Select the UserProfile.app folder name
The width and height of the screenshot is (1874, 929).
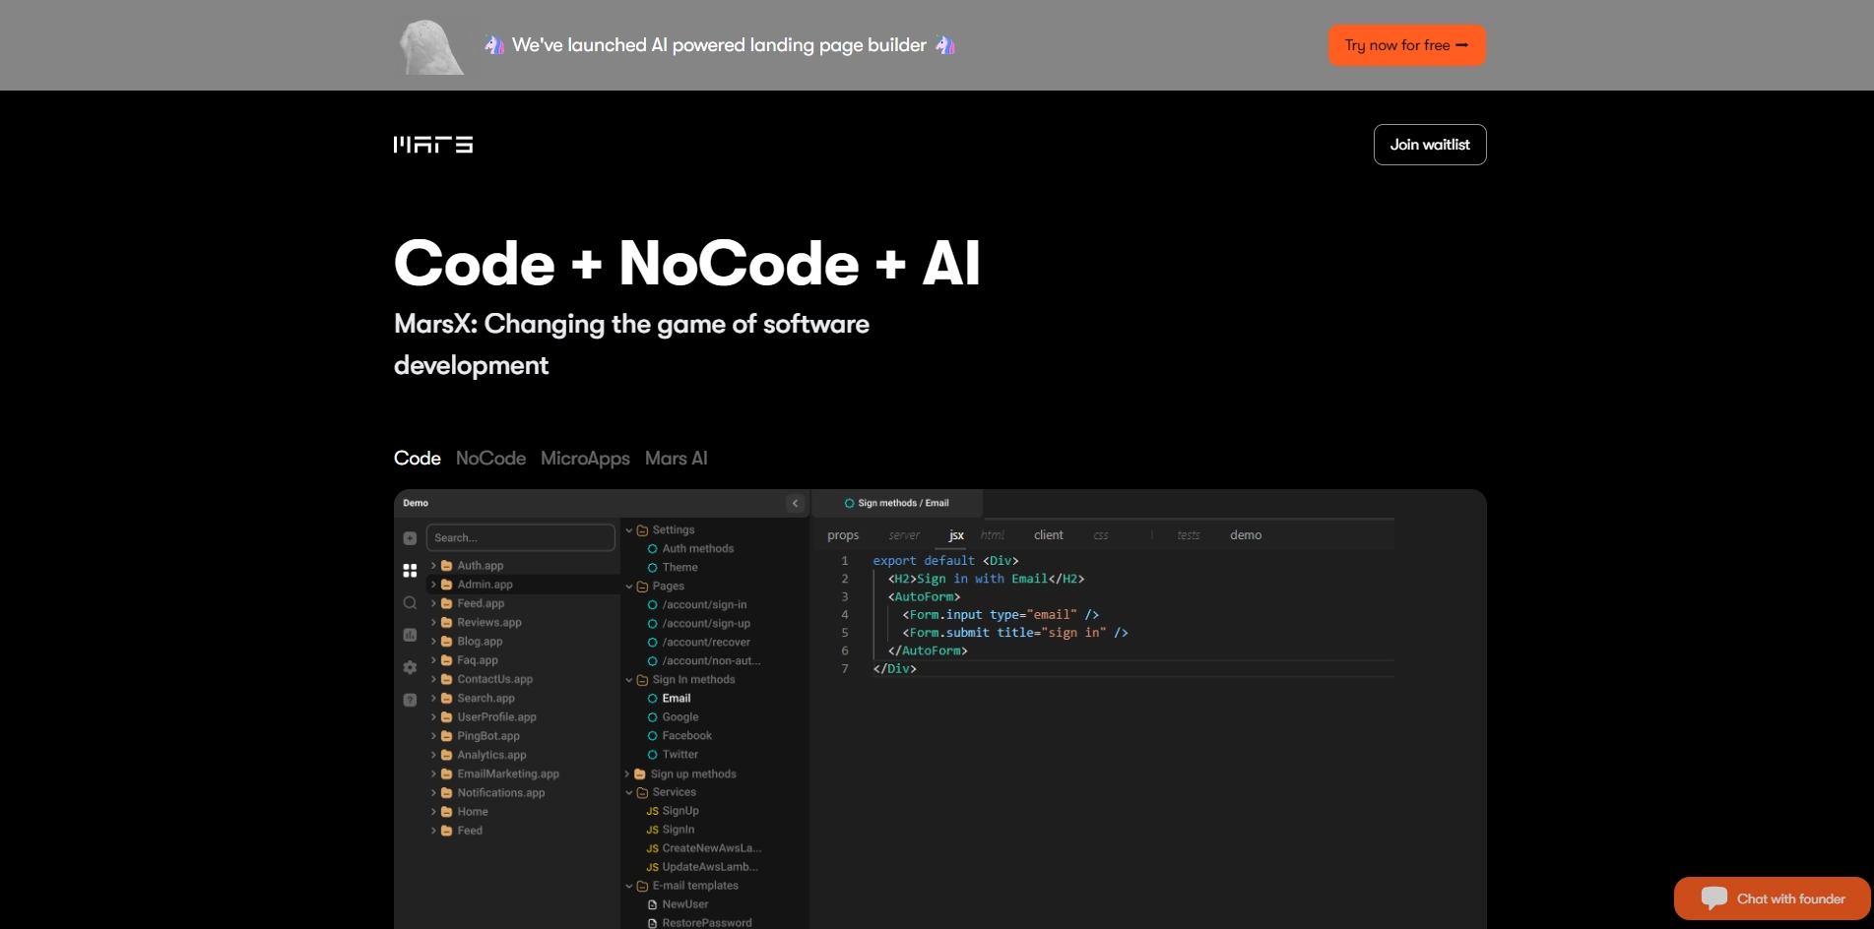(x=497, y=717)
